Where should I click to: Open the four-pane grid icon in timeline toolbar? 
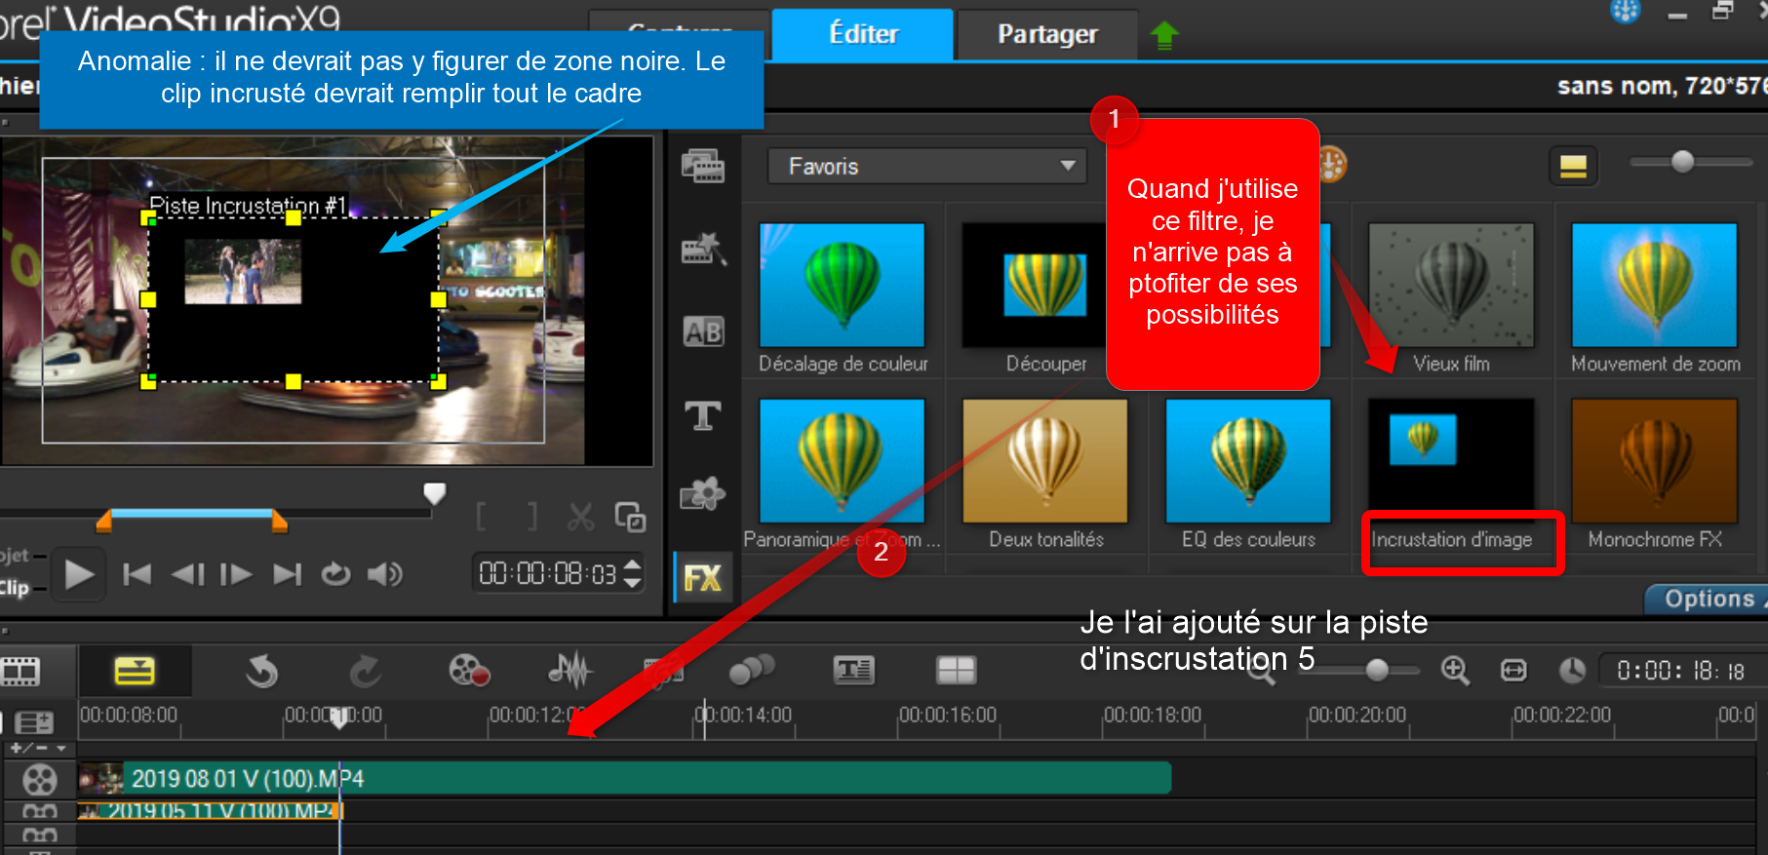(956, 670)
